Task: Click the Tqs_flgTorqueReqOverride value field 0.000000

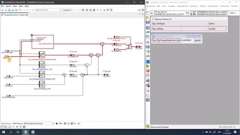Action: pyautogui.click(x=186, y=40)
